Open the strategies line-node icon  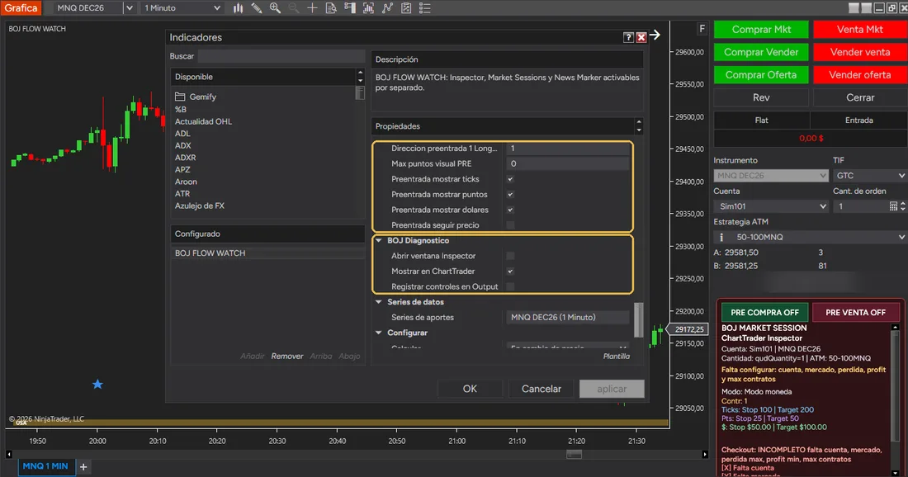pos(387,8)
